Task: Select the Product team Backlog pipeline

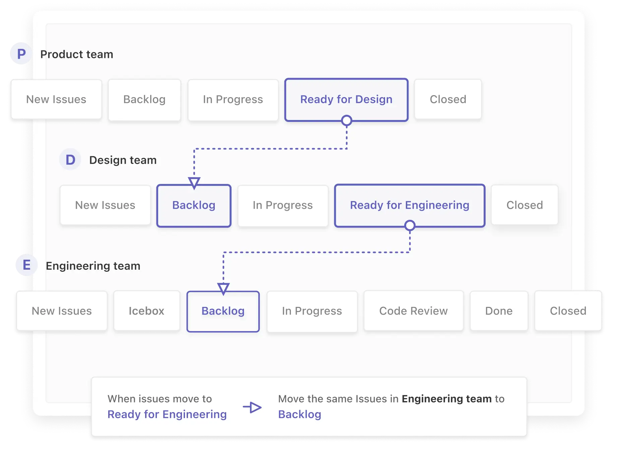Action: [144, 100]
